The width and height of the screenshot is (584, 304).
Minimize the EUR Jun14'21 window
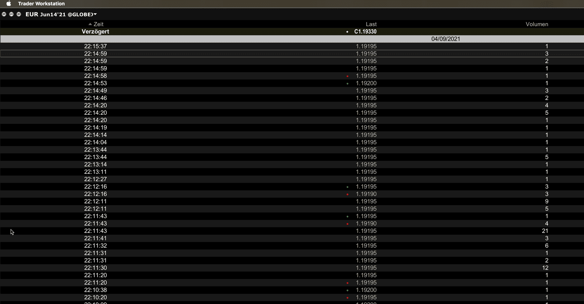pos(11,14)
